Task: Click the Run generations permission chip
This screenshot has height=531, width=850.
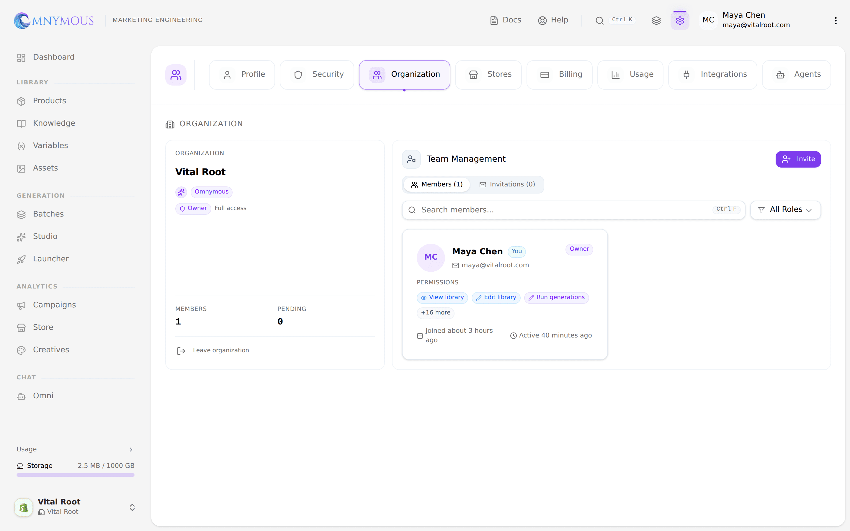Action: tap(556, 298)
